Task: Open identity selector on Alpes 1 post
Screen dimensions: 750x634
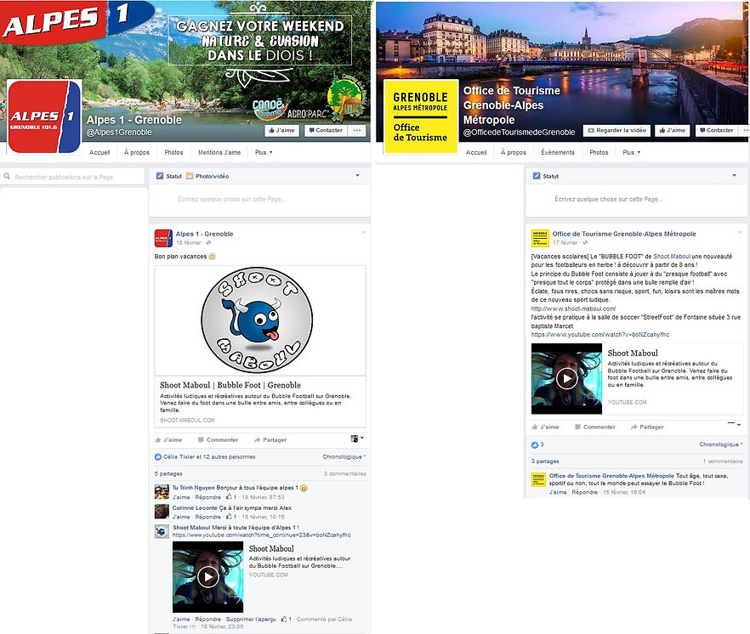Action: [x=357, y=439]
